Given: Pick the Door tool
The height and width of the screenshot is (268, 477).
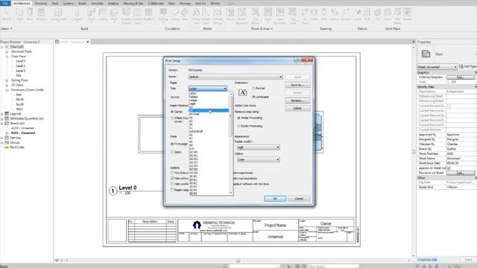Looking at the screenshot, I should point(30,15).
